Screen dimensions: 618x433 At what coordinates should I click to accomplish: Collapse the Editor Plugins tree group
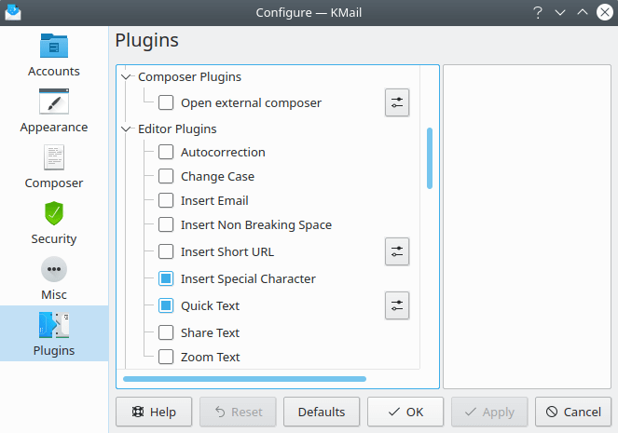tap(127, 129)
